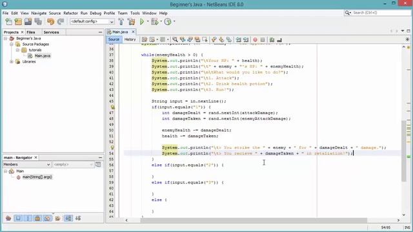Click the Find Previous Occurrence editor icon
Screen dimensions: 413x232
[x=182, y=40]
